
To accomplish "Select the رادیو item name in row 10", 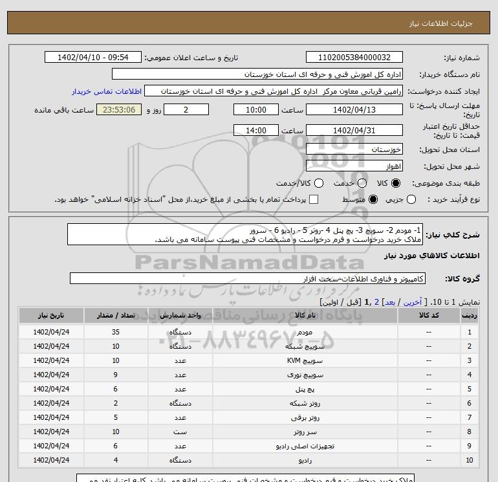I will click(305, 461).
